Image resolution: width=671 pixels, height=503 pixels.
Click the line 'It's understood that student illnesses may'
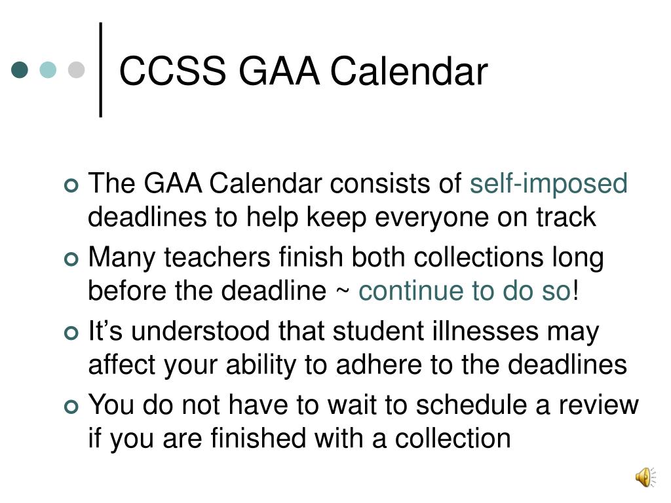(343, 332)
